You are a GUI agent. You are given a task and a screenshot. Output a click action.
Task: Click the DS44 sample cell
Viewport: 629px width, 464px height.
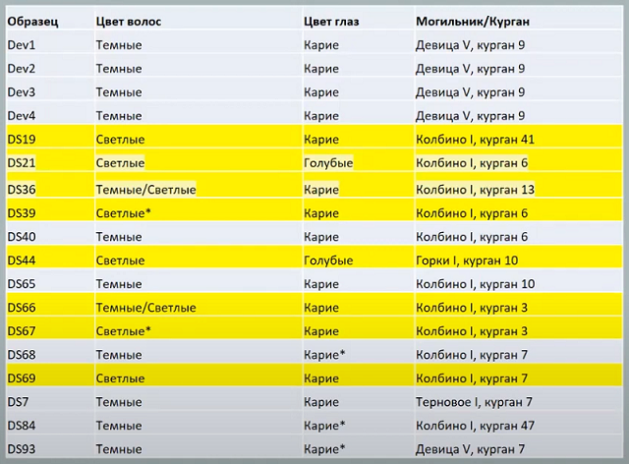(22, 261)
